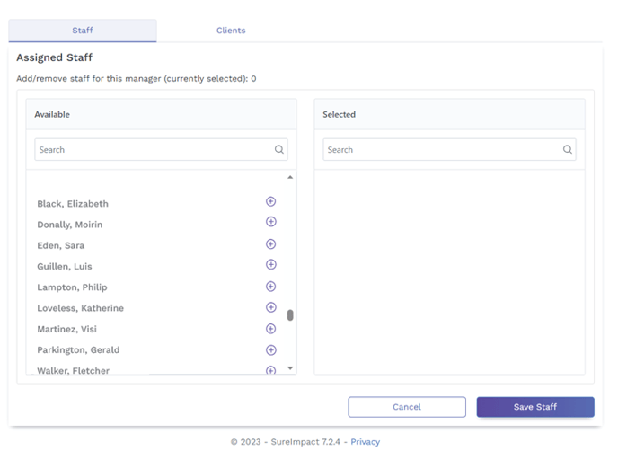Image resolution: width=618 pixels, height=451 pixels.
Task: Add Martinez, Visi using plus icon
Action: (270, 329)
